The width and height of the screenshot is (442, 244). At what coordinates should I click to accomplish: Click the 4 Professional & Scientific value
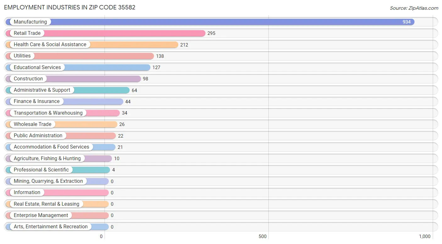pos(113,170)
